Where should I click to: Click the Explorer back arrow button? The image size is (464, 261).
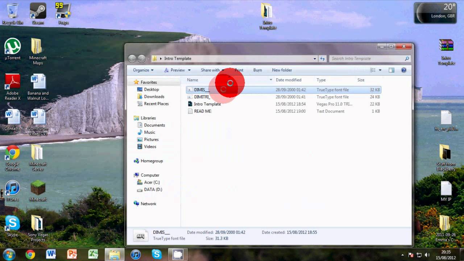coord(132,58)
